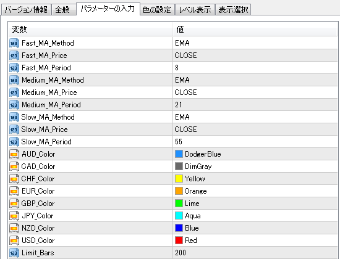340x259 pixels.
Task: Click the AUD_Color parameter icon
Action: tap(14, 154)
